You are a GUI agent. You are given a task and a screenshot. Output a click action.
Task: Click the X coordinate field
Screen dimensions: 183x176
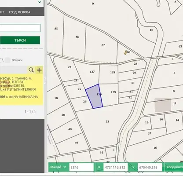click(116, 167)
